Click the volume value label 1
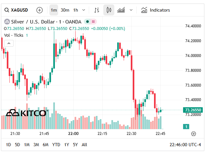This screenshot has height=152, width=206. tap(186, 127)
